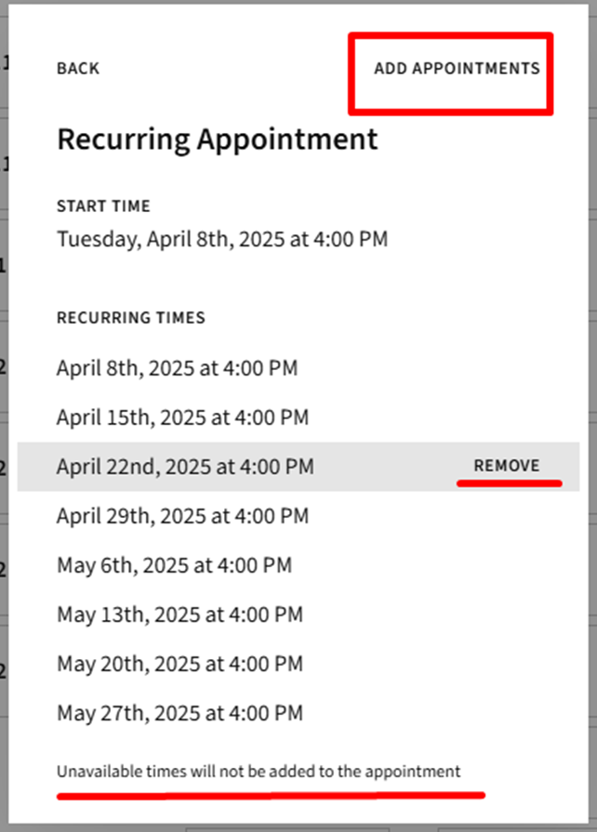Click the START TIME label
Viewport: 597px width, 832px height.
(103, 206)
